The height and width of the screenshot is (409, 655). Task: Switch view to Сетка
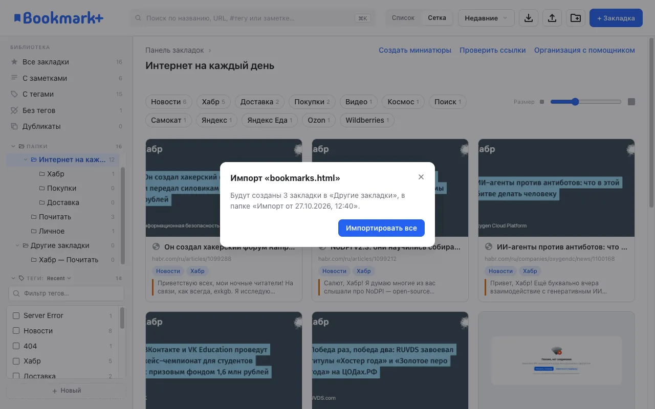point(437,18)
